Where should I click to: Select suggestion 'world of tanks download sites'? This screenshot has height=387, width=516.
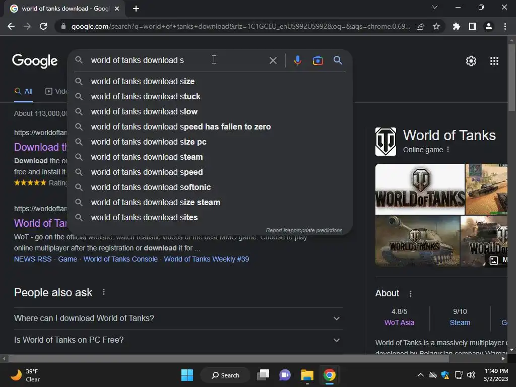pyautogui.click(x=210, y=218)
